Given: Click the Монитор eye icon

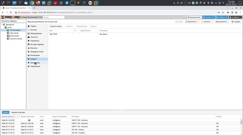Looking at the screenshot, I should point(28,48).
